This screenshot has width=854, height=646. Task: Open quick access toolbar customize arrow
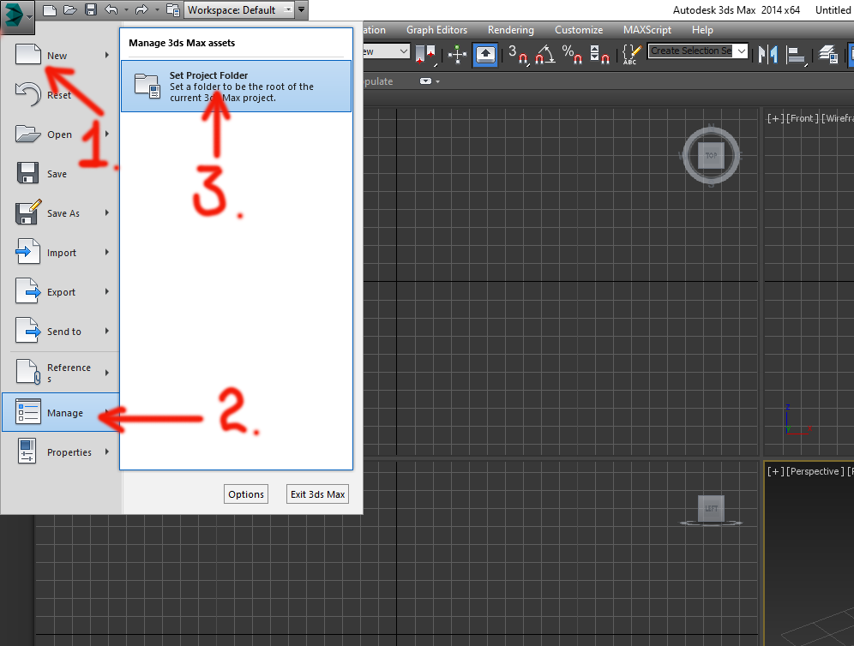tap(301, 9)
